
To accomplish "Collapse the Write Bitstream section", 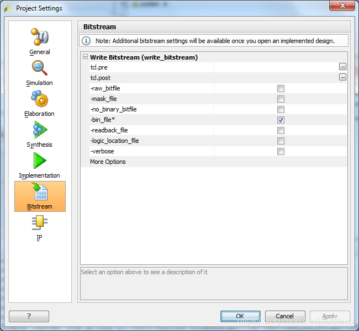I will point(85,57).
